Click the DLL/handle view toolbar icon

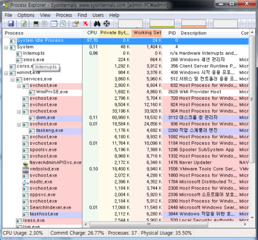click(63, 24)
